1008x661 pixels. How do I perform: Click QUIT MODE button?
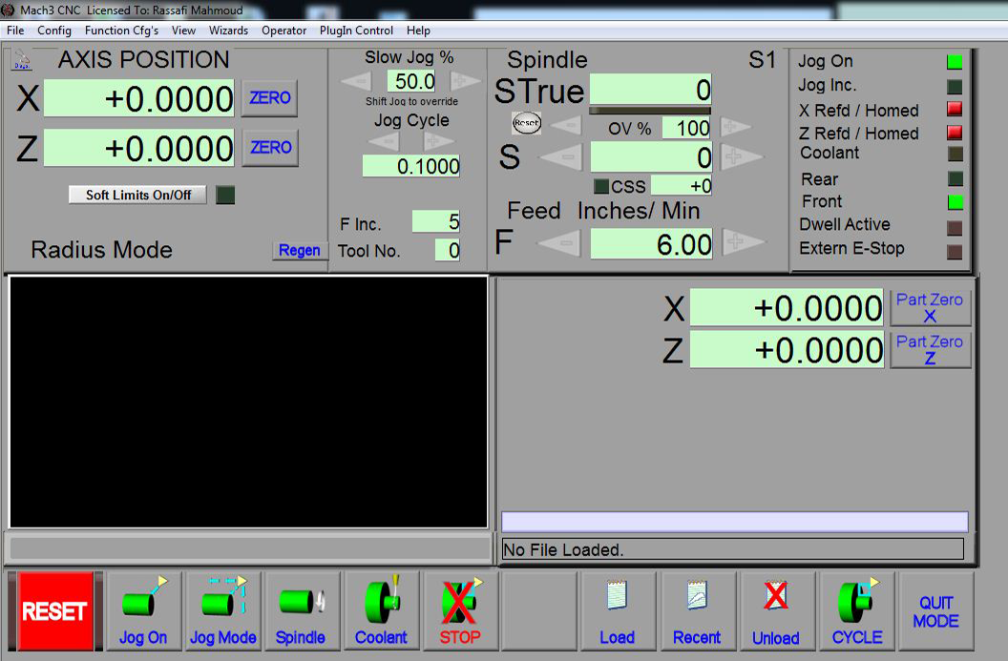pos(936,610)
